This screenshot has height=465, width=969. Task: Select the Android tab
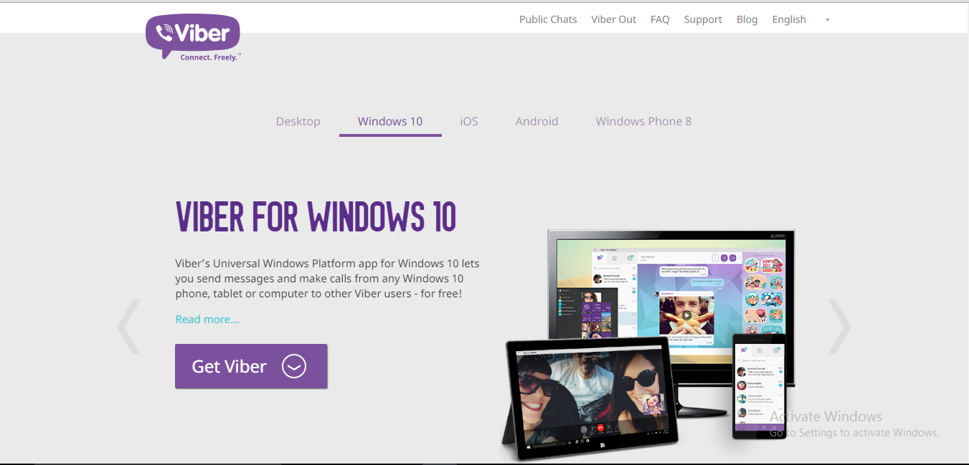click(537, 121)
